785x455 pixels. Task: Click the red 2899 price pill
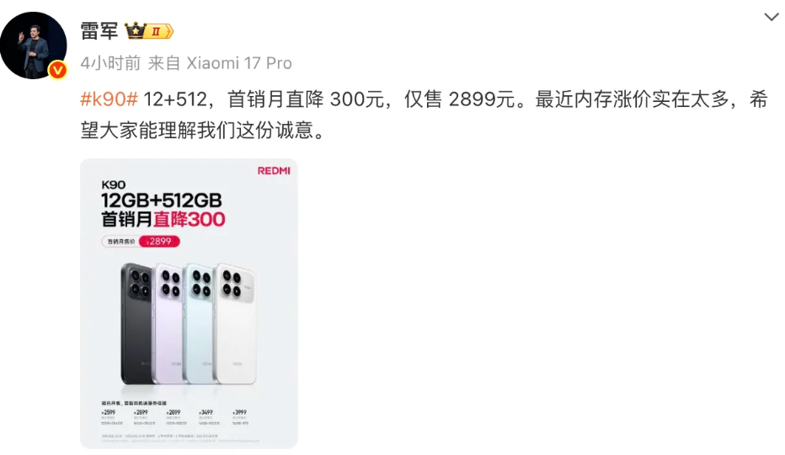159,242
